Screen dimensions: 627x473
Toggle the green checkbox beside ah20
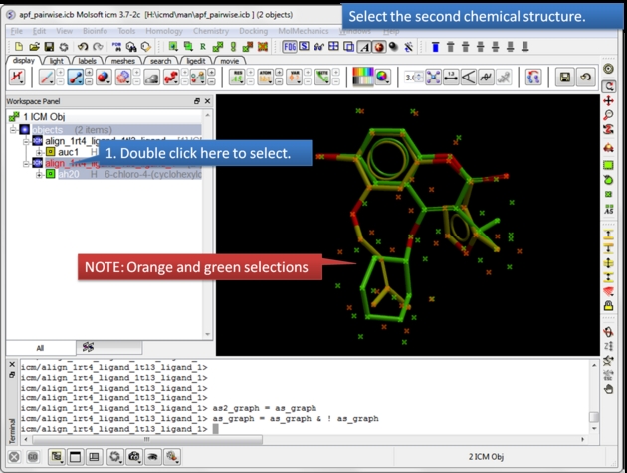(50, 174)
